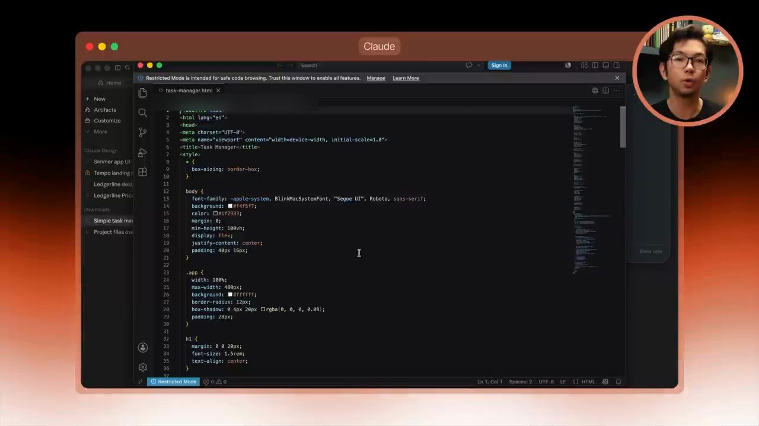Screen dimensions: 759x426
Task: Click the Claude Design section header
Action: [101, 151]
